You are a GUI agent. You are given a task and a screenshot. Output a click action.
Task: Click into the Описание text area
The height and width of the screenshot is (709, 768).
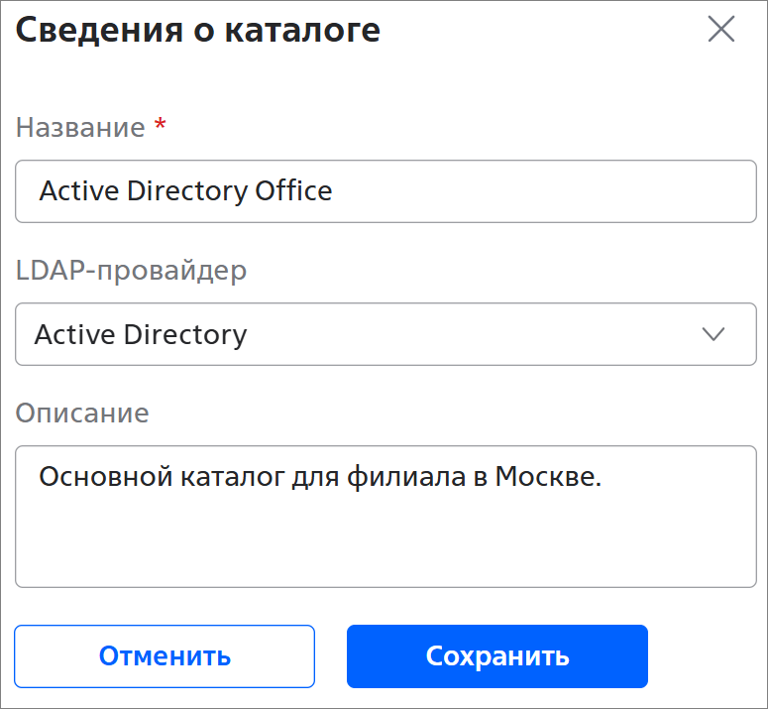385,517
